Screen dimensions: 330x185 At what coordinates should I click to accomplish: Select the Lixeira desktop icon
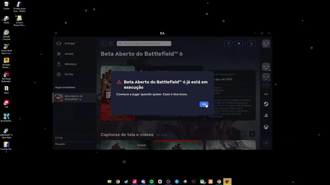6,6
